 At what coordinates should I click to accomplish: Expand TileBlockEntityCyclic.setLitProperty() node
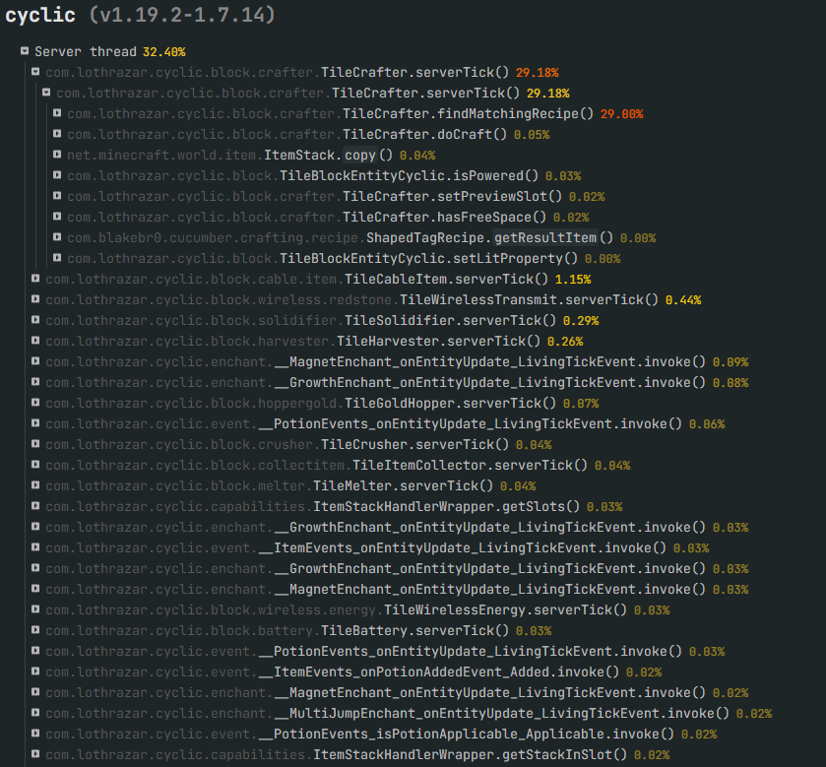click(57, 258)
